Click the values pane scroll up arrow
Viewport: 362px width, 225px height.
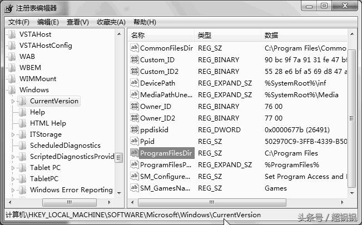(x=352, y=34)
